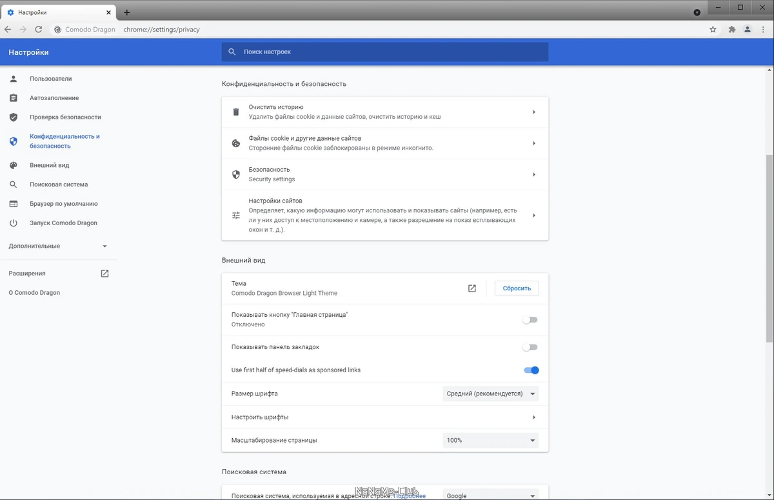This screenshot has width=774, height=500.
Task: Expand Настройки сайтов row arrow
Action: coord(534,215)
